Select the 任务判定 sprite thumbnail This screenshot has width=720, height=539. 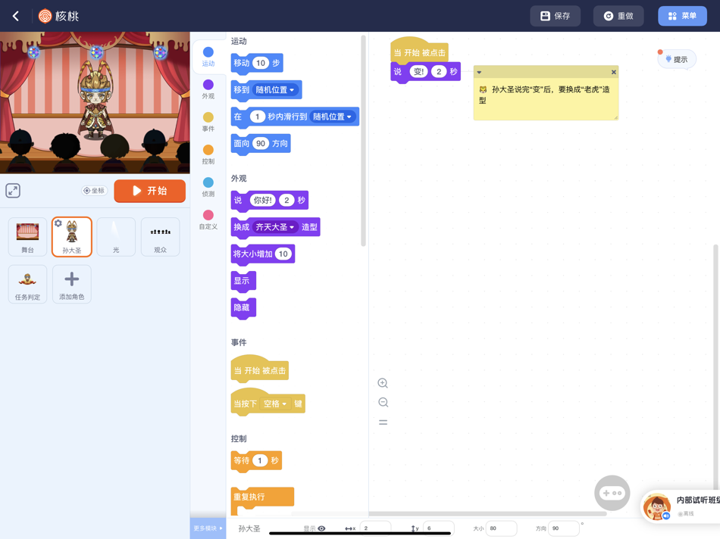click(27, 284)
